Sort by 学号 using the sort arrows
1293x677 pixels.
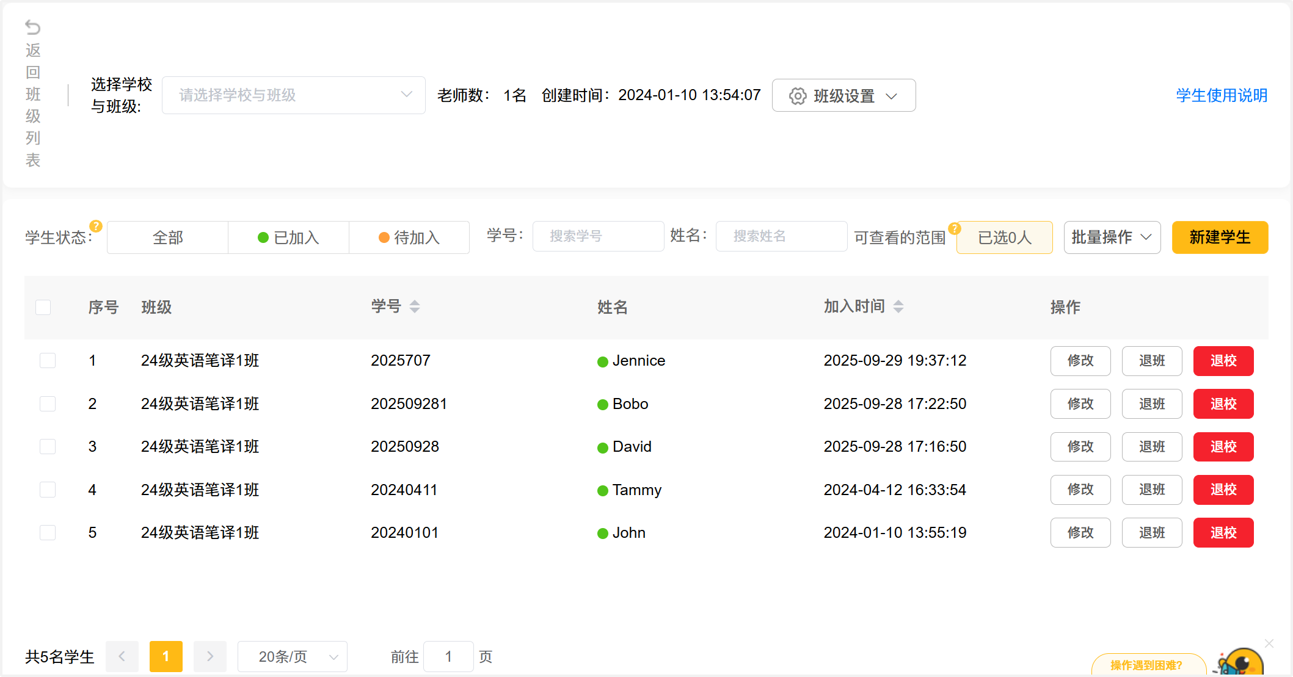[x=415, y=306]
